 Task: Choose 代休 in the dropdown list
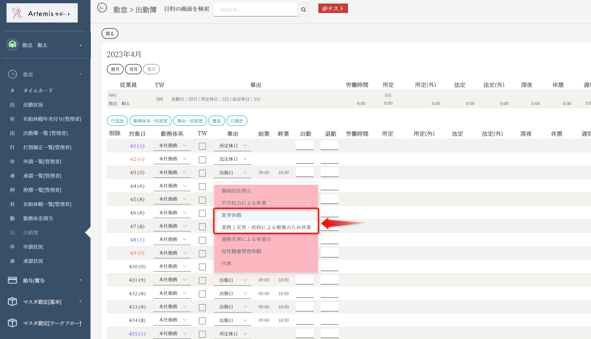pyautogui.click(x=226, y=263)
